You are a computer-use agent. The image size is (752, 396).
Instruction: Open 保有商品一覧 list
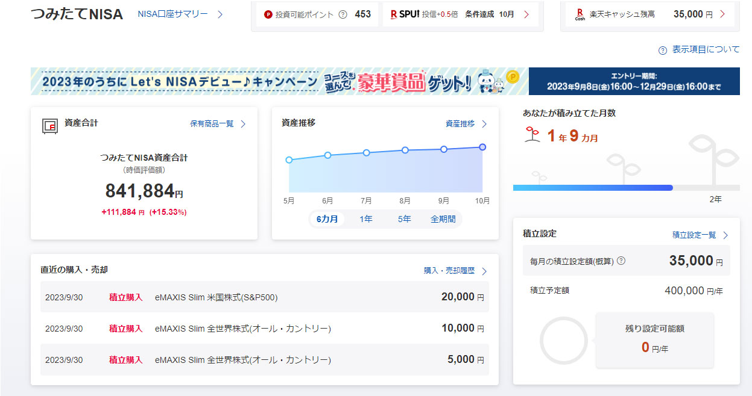(x=218, y=124)
